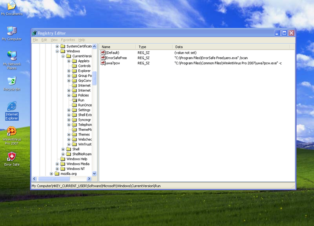Click the "(value not set)" data cell
This screenshot has height=226, width=314.
click(x=185, y=53)
